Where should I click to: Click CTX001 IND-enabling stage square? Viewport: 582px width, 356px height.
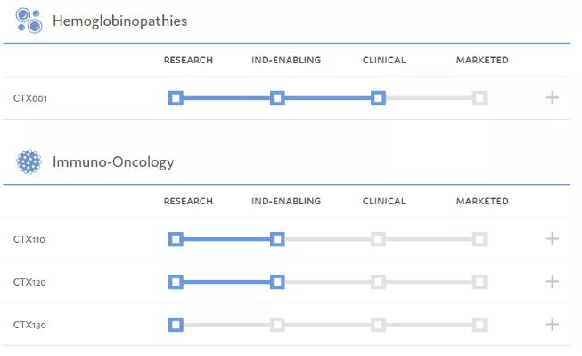[x=277, y=98]
